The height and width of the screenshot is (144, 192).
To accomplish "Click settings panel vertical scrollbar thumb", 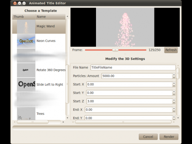I will pos(178,73).
